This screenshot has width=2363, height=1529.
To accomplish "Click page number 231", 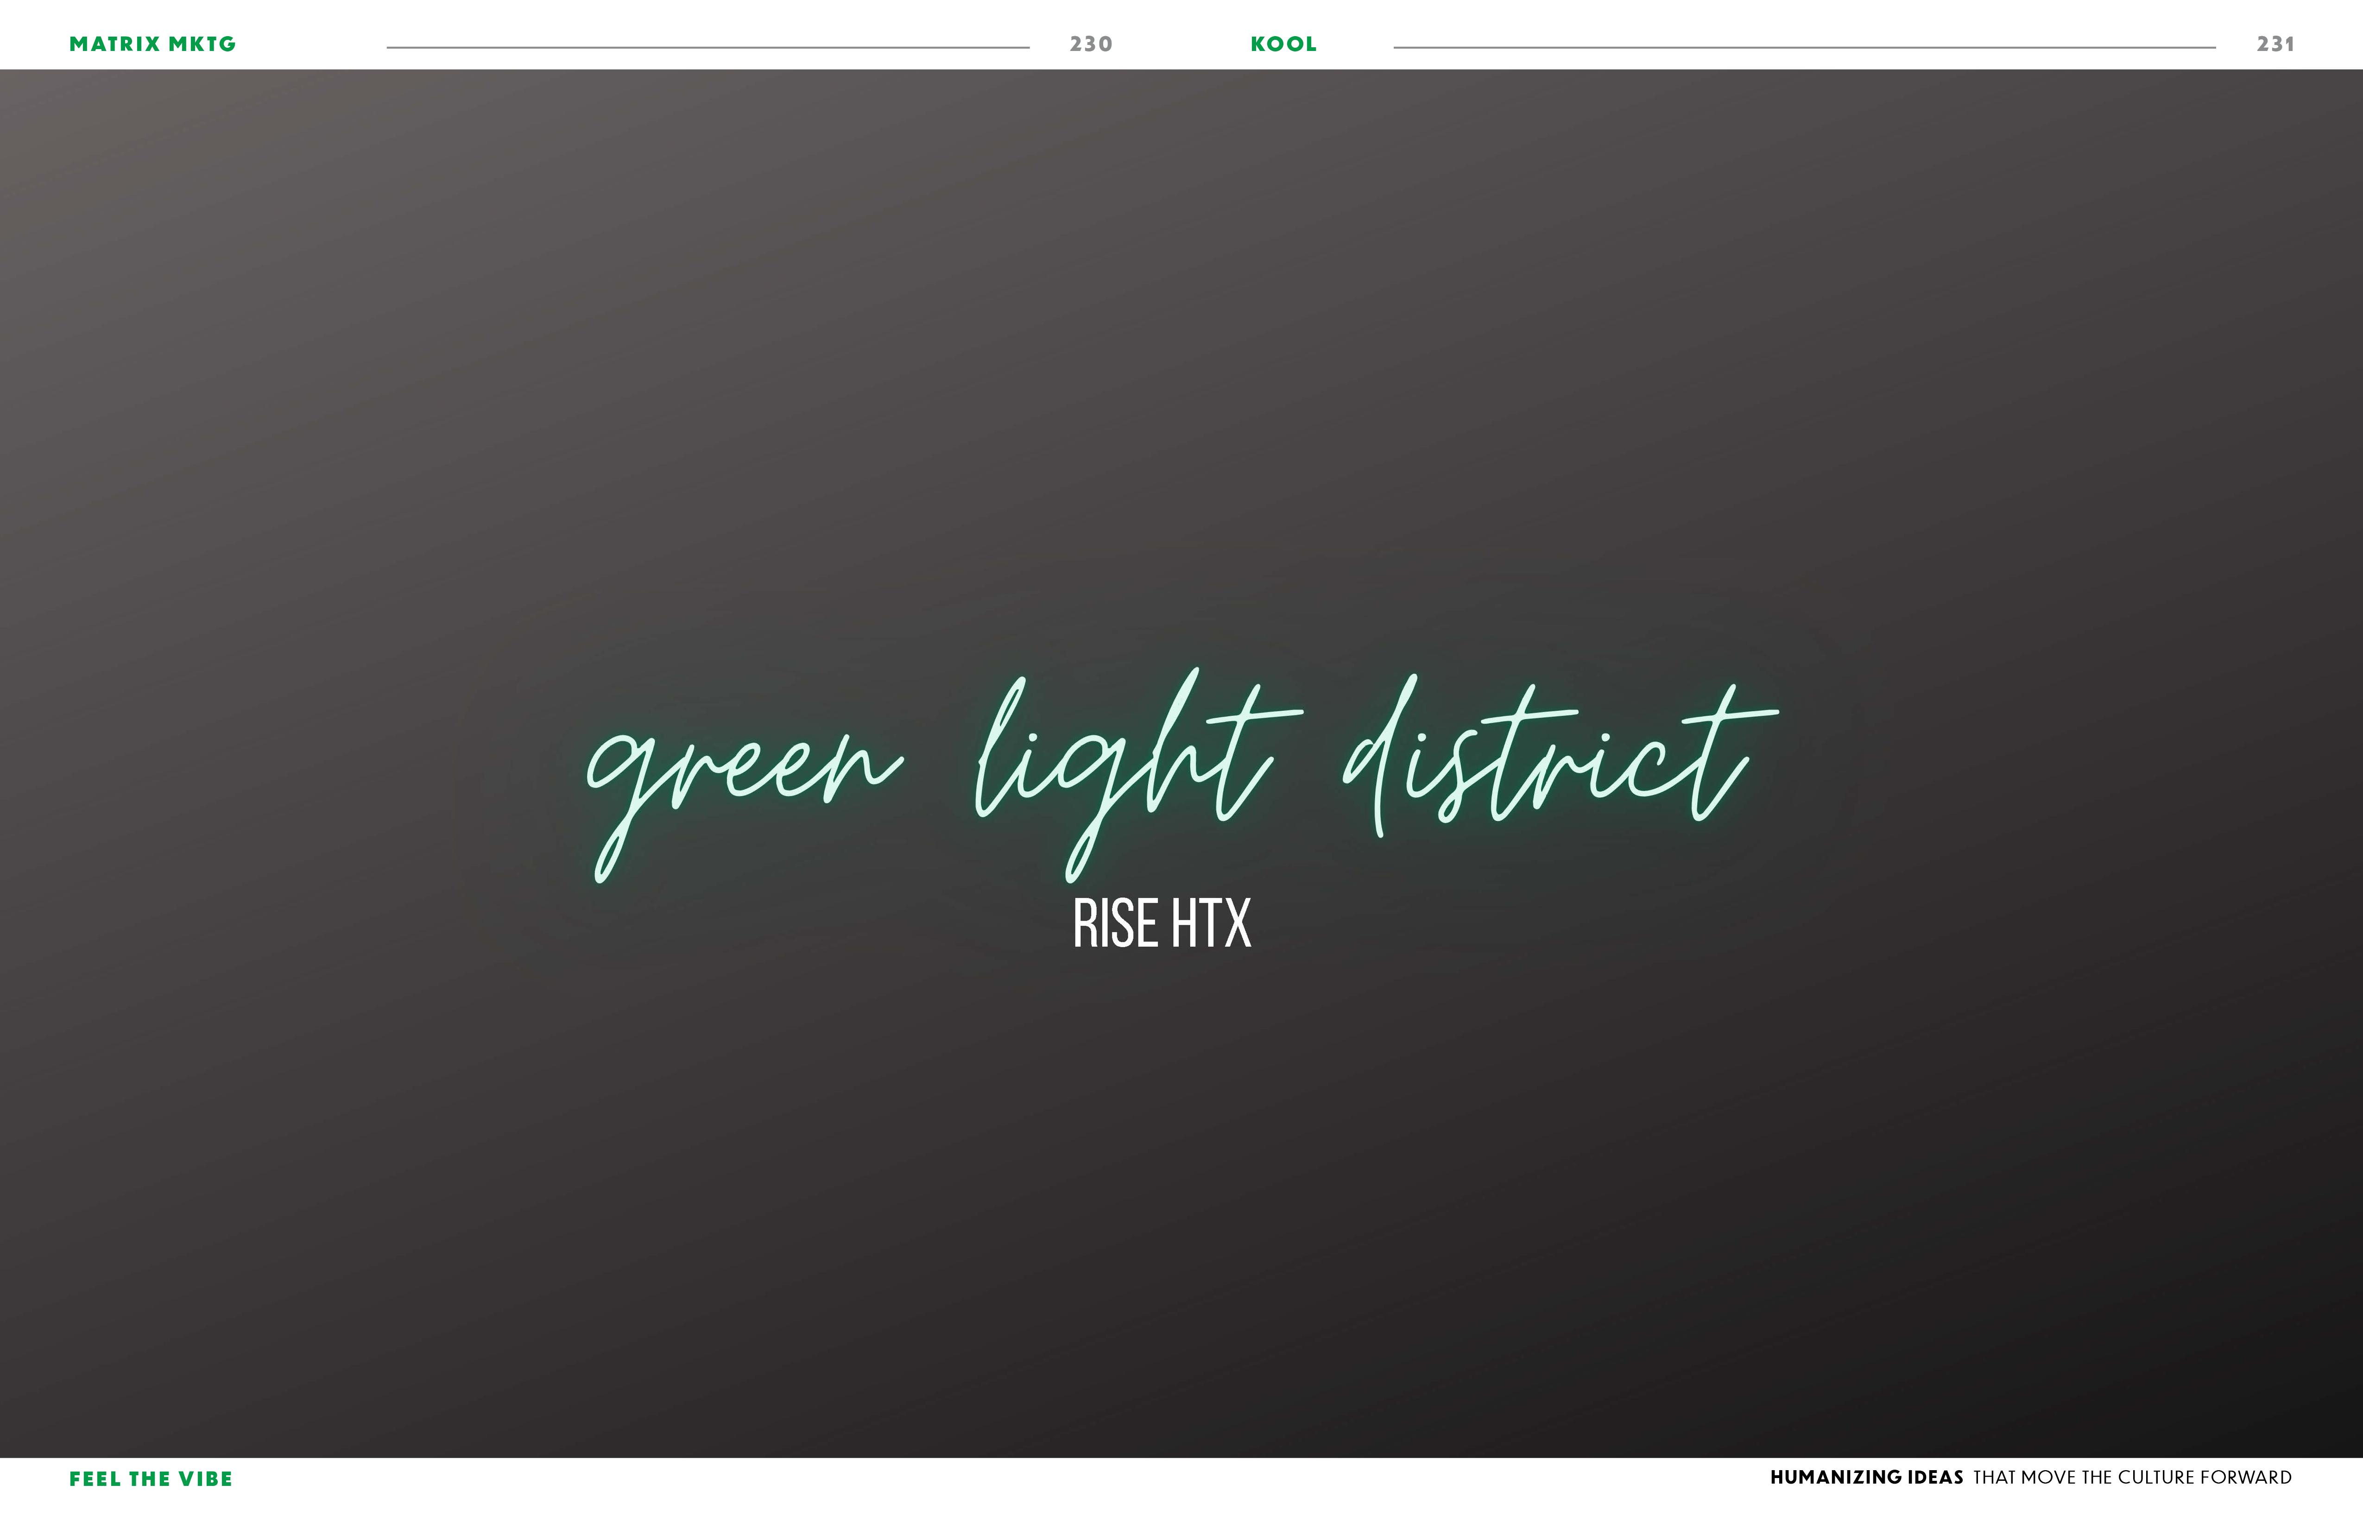I will [x=2275, y=44].
